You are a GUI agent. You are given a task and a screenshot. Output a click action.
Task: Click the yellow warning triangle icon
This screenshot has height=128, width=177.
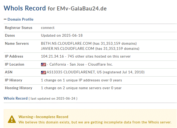[12, 119]
